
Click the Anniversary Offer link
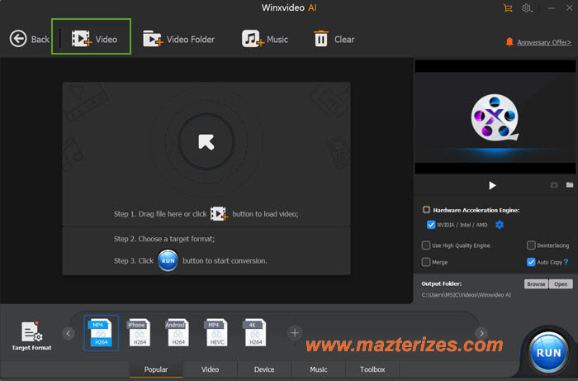(x=544, y=42)
